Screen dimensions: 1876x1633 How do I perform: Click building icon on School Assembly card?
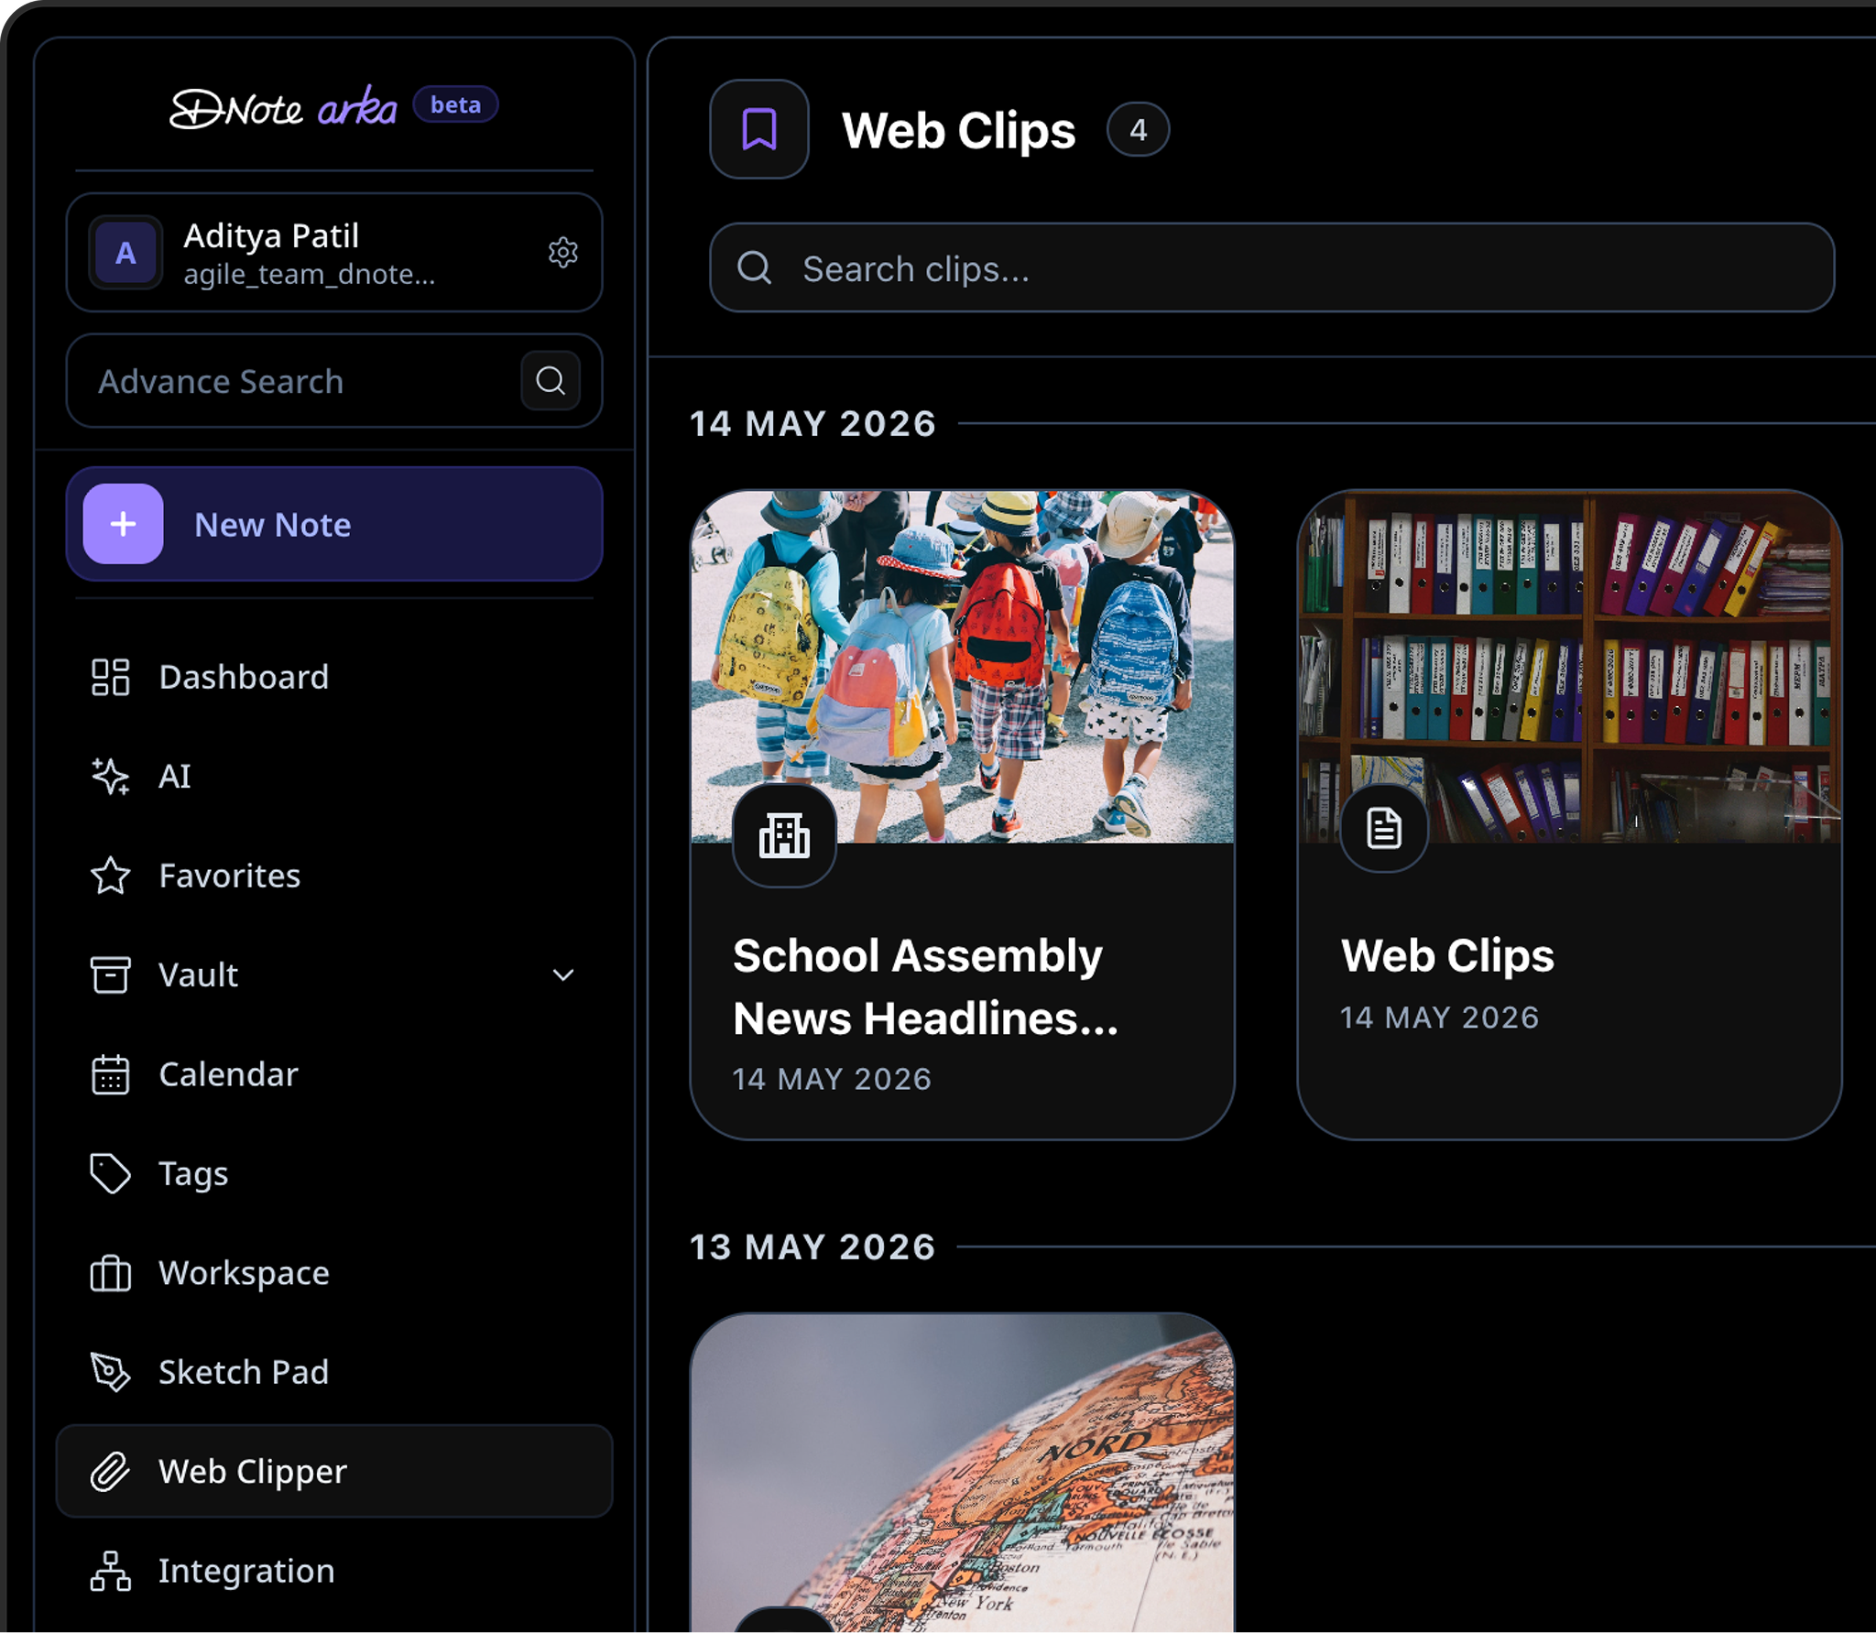pyautogui.click(x=785, y=834)
